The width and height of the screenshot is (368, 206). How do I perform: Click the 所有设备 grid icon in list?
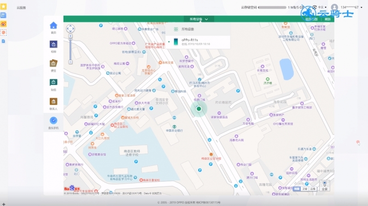pos(176,29)
